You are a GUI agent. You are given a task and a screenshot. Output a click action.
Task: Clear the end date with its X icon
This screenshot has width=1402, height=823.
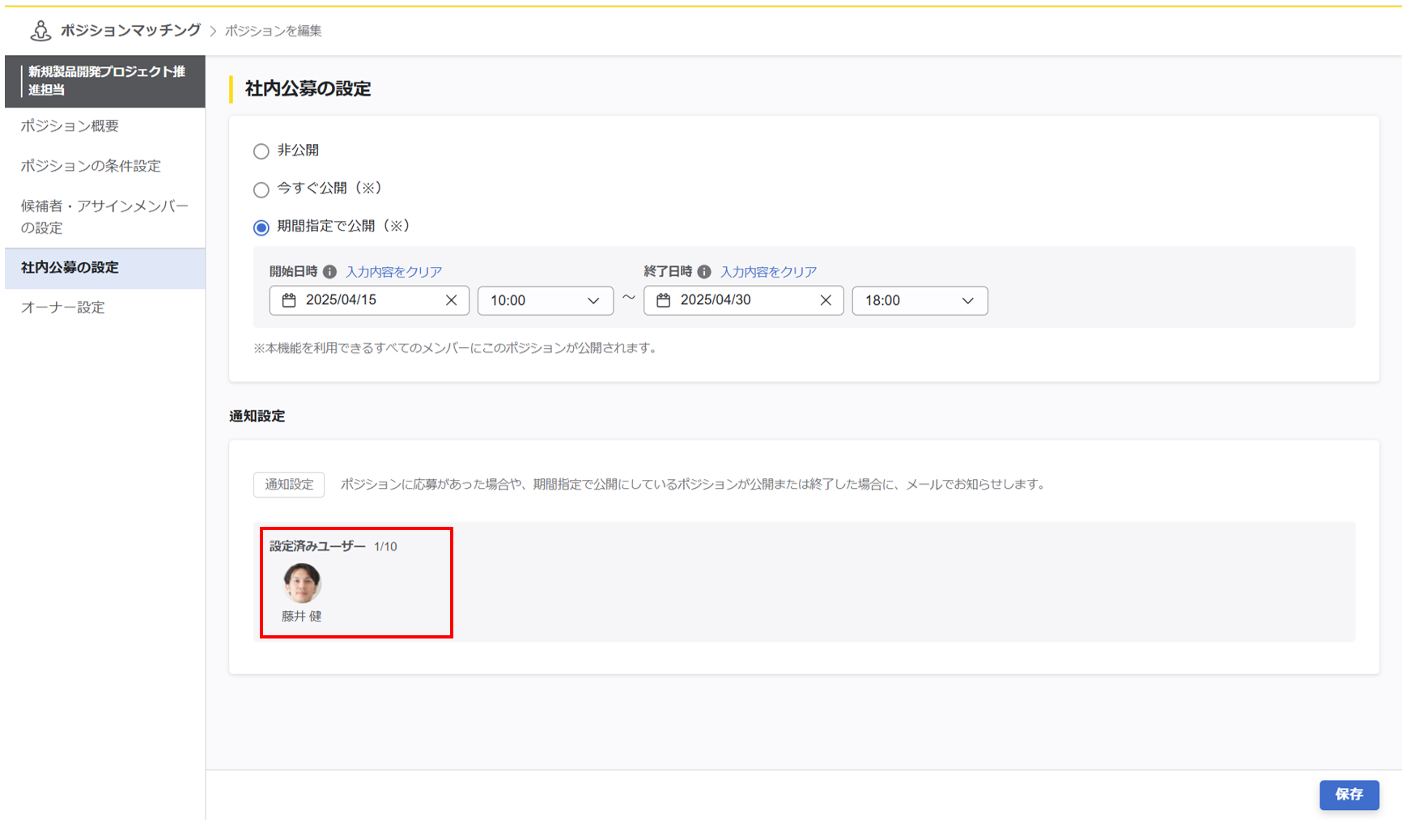click(x=826, y=300)
